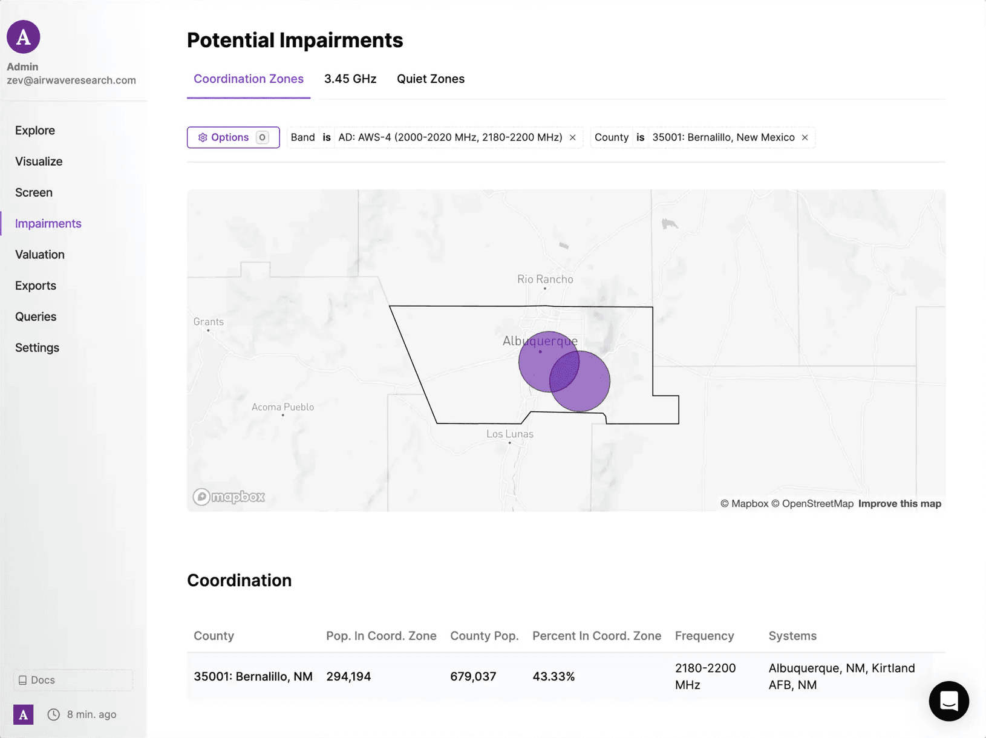Screen dimensions: 986x738
Task: Click the small avatar icon in footer
Action: pyautogui.click(x=24, y=714)
